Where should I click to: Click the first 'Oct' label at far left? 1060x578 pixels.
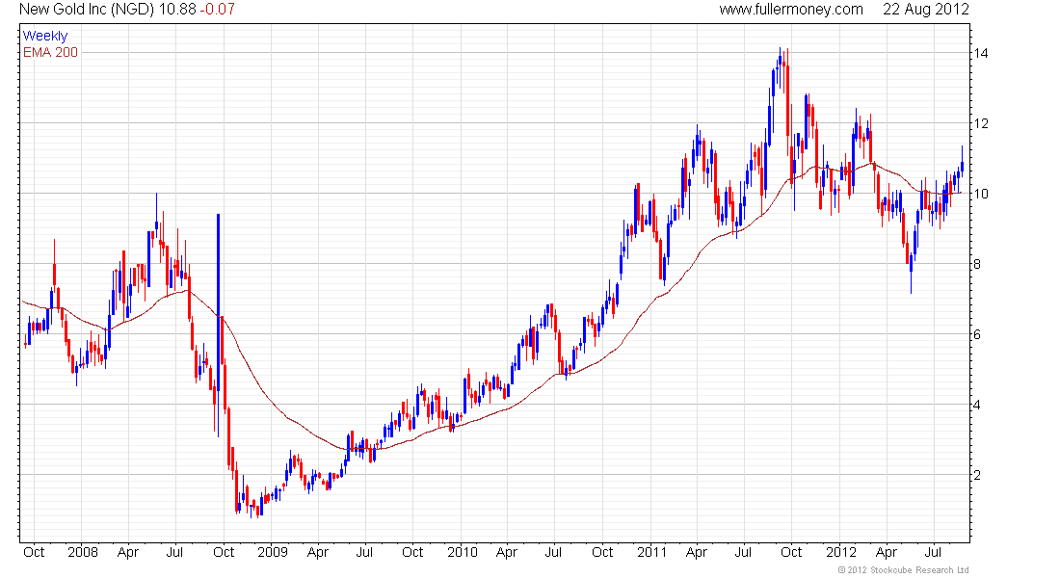pos(34,552)
